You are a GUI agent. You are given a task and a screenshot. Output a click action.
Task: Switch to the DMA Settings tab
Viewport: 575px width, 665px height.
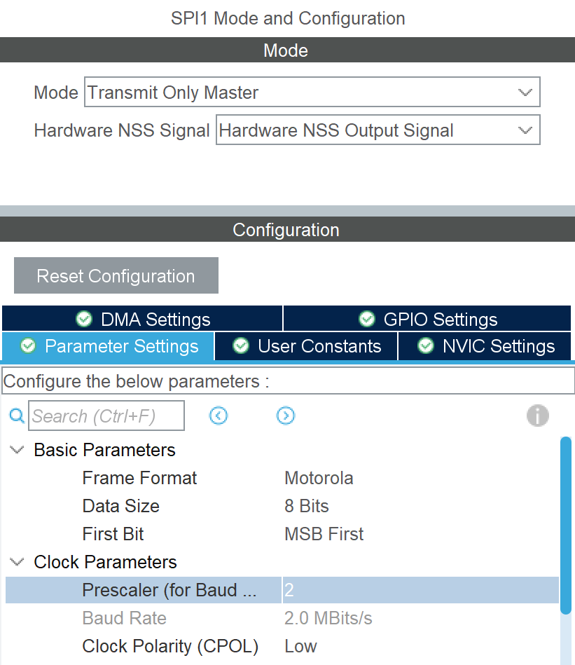142,319
